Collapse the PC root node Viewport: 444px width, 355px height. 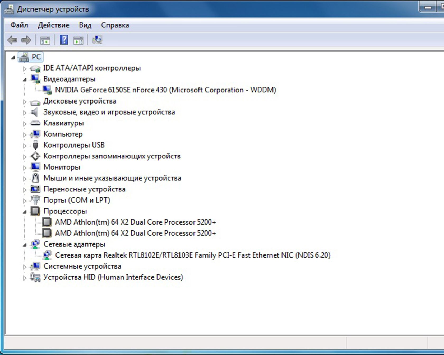[x=13, y=57]
